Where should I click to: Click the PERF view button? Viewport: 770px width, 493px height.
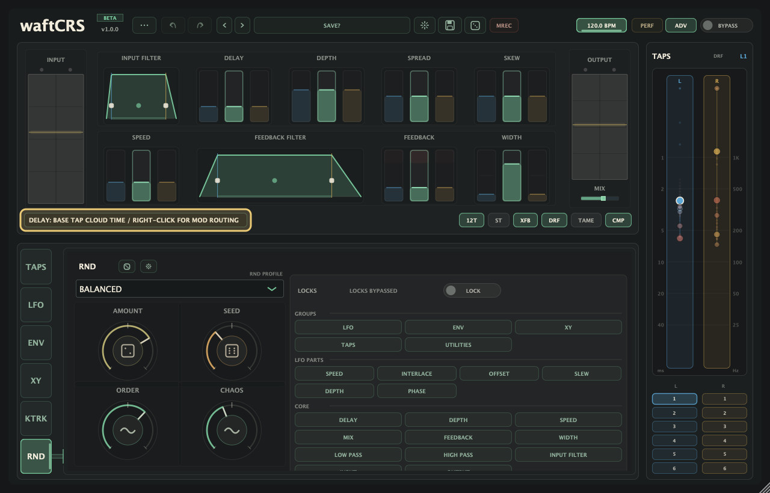coord(647,25)
